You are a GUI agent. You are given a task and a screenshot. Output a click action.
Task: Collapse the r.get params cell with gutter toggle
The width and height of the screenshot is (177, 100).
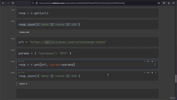(x=17, y=62)
